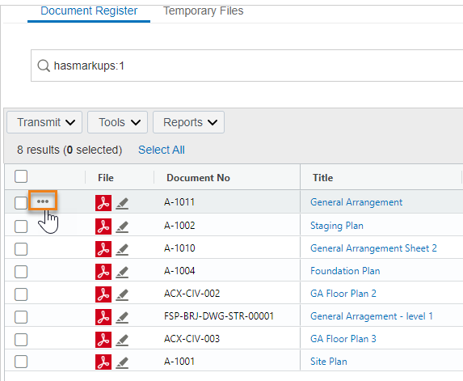Expand the Reports dropdown

coord(189,122)
